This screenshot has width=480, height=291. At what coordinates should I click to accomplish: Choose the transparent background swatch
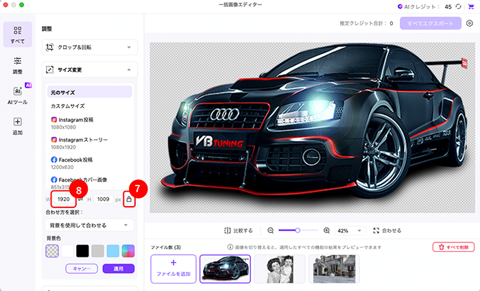pos(52,251)
